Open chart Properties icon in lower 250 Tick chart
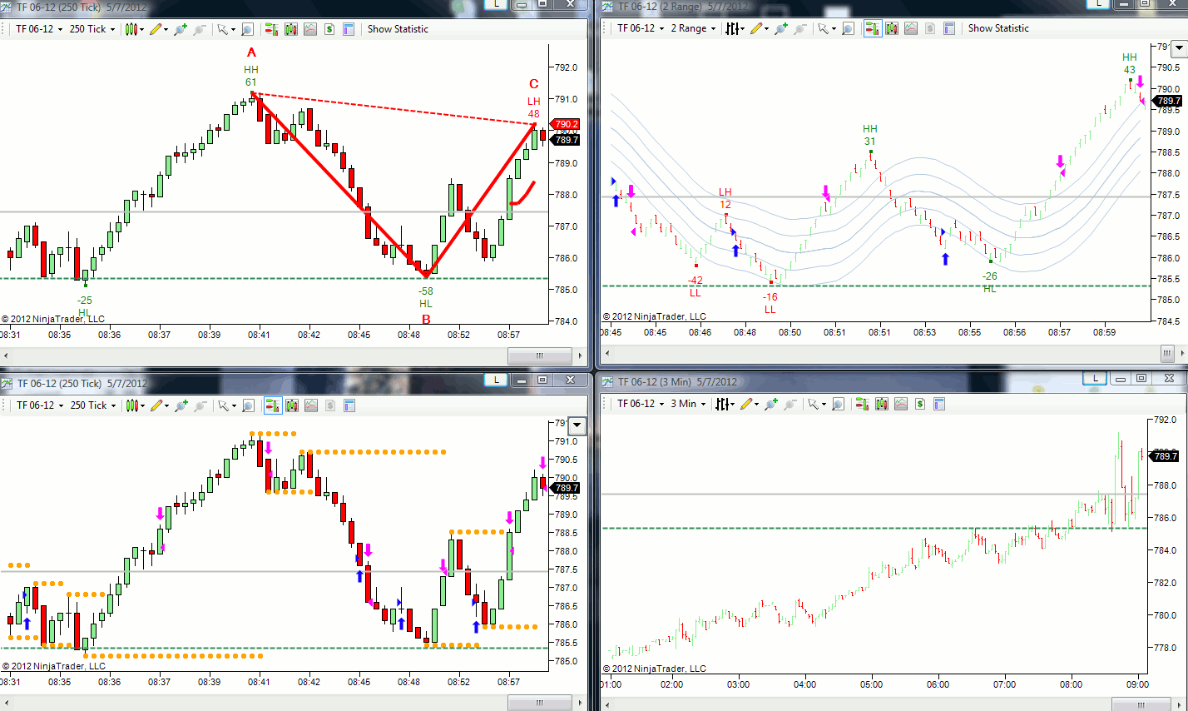The image size is (1188, 711). (x=349, y=405)
